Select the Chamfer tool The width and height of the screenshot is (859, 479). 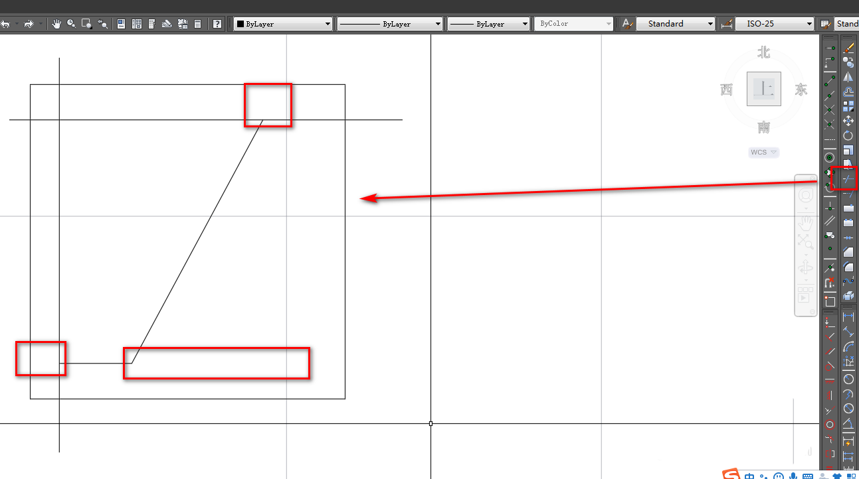pyautogui.click(x=848, y=252)
